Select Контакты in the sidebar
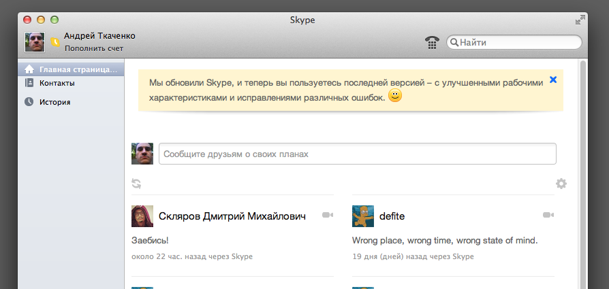The image size is (609, 289). coord(57,83)
